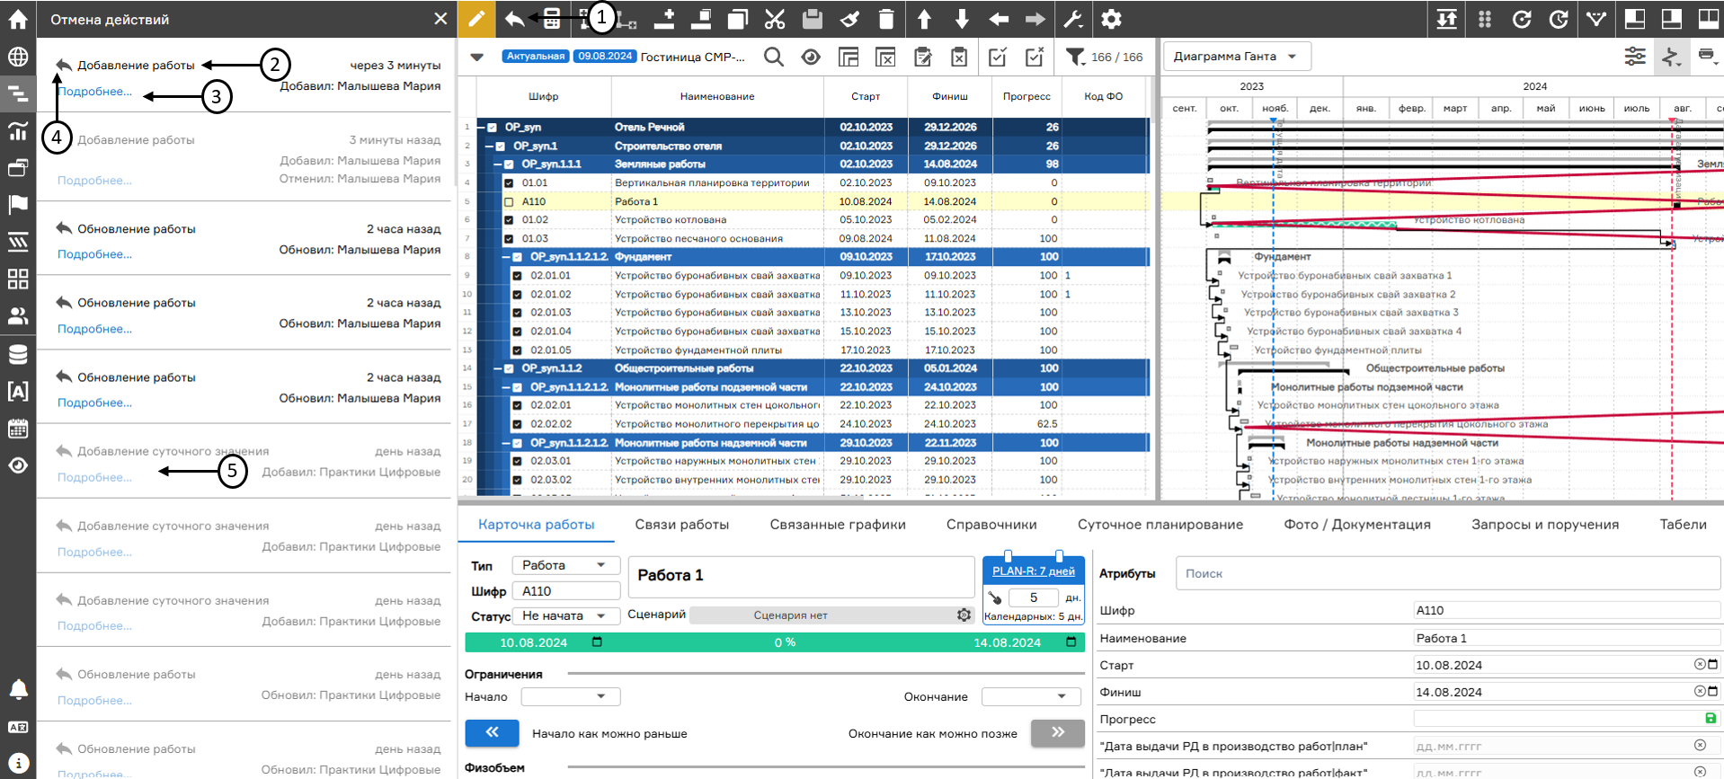Click the funnel filter icon
This screenshot has width=1724, height=779.
point(1075,57)
